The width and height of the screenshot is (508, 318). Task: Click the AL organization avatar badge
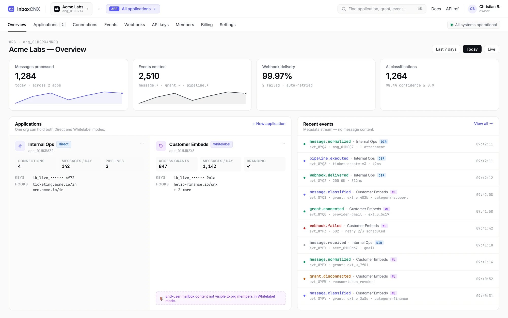coord(57,9)
